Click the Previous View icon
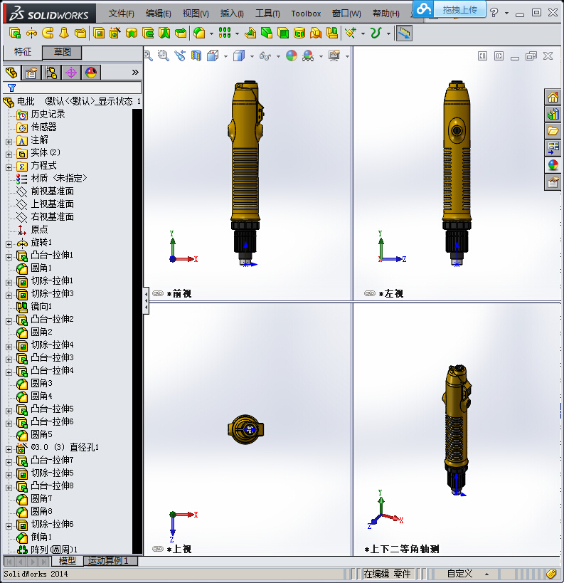 pyautogui.click(x=180, y=56)
